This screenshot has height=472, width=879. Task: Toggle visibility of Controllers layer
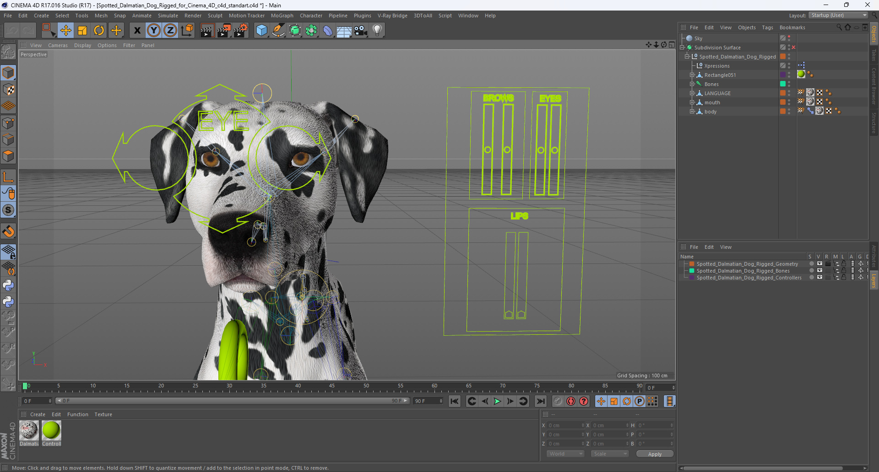tap(819, 278)
